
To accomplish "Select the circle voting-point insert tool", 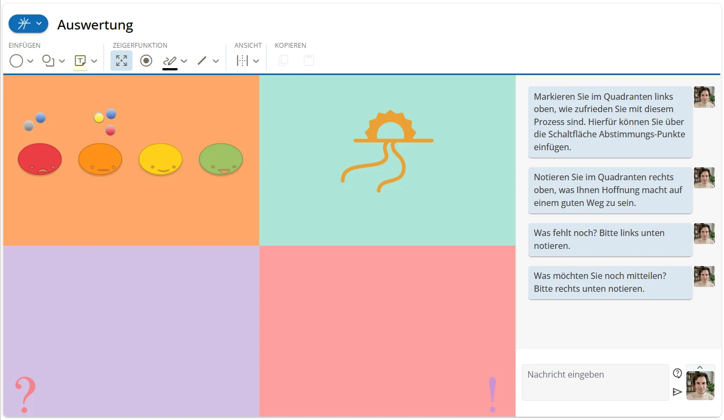I will tap(16, 61).
